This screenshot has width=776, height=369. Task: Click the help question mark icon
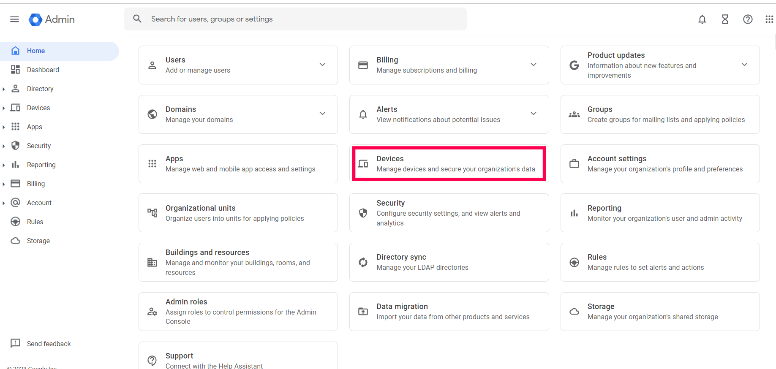[x=748, y=19]
